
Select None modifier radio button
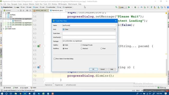[63, 49]
